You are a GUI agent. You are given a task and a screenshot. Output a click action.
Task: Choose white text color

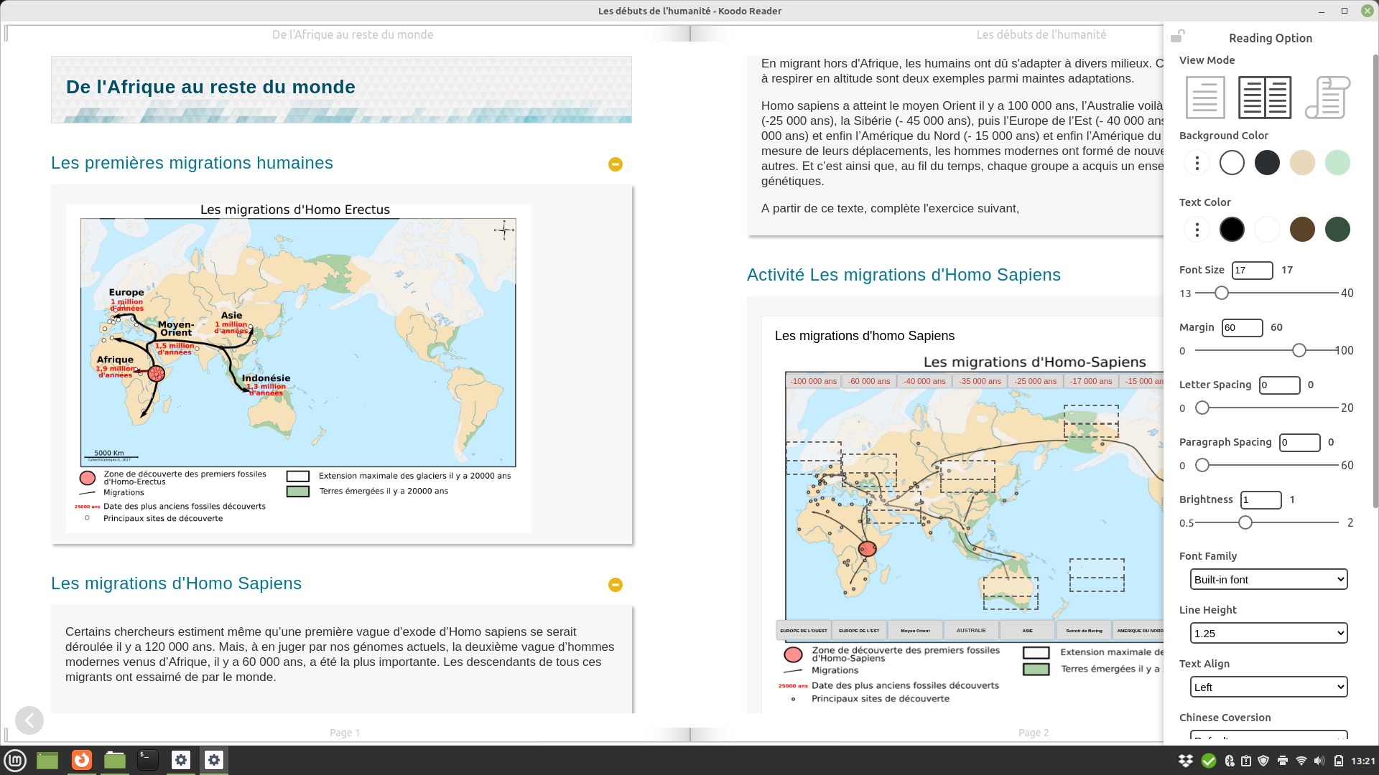[1267, 230]
